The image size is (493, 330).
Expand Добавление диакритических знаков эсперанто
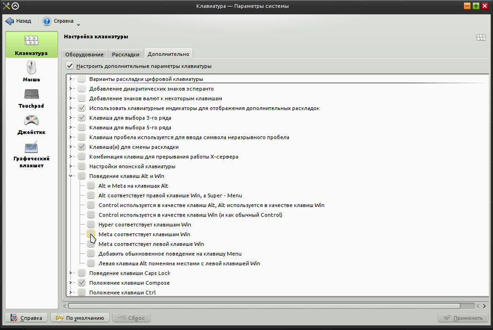71,89
